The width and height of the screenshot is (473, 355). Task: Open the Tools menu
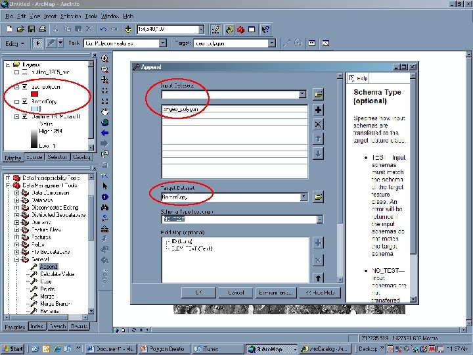91,16
